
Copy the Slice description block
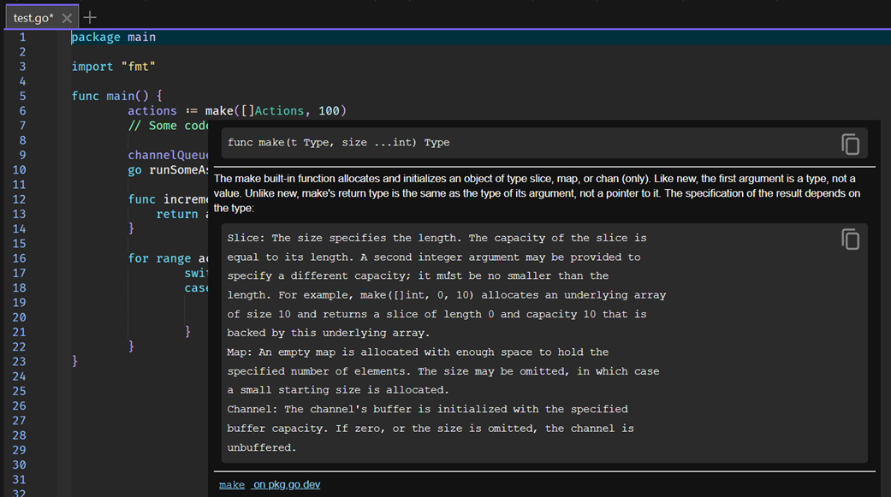click(850, 240)
